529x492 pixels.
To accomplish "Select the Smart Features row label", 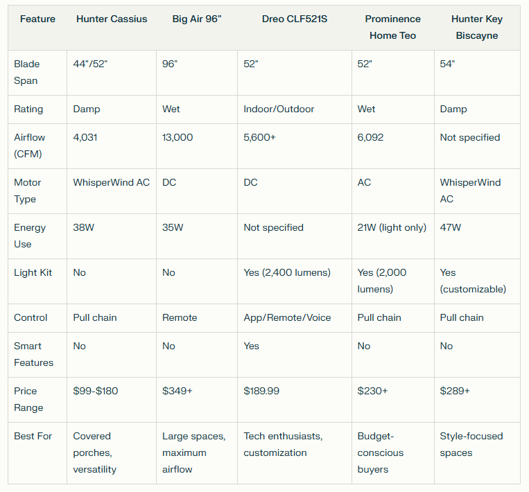I will coord(34,354).
